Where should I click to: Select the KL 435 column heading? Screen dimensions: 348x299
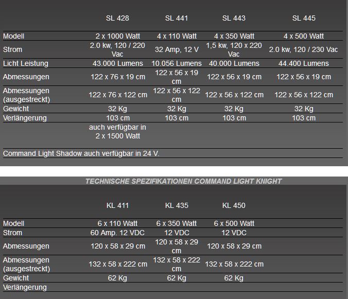click(177, 205)
